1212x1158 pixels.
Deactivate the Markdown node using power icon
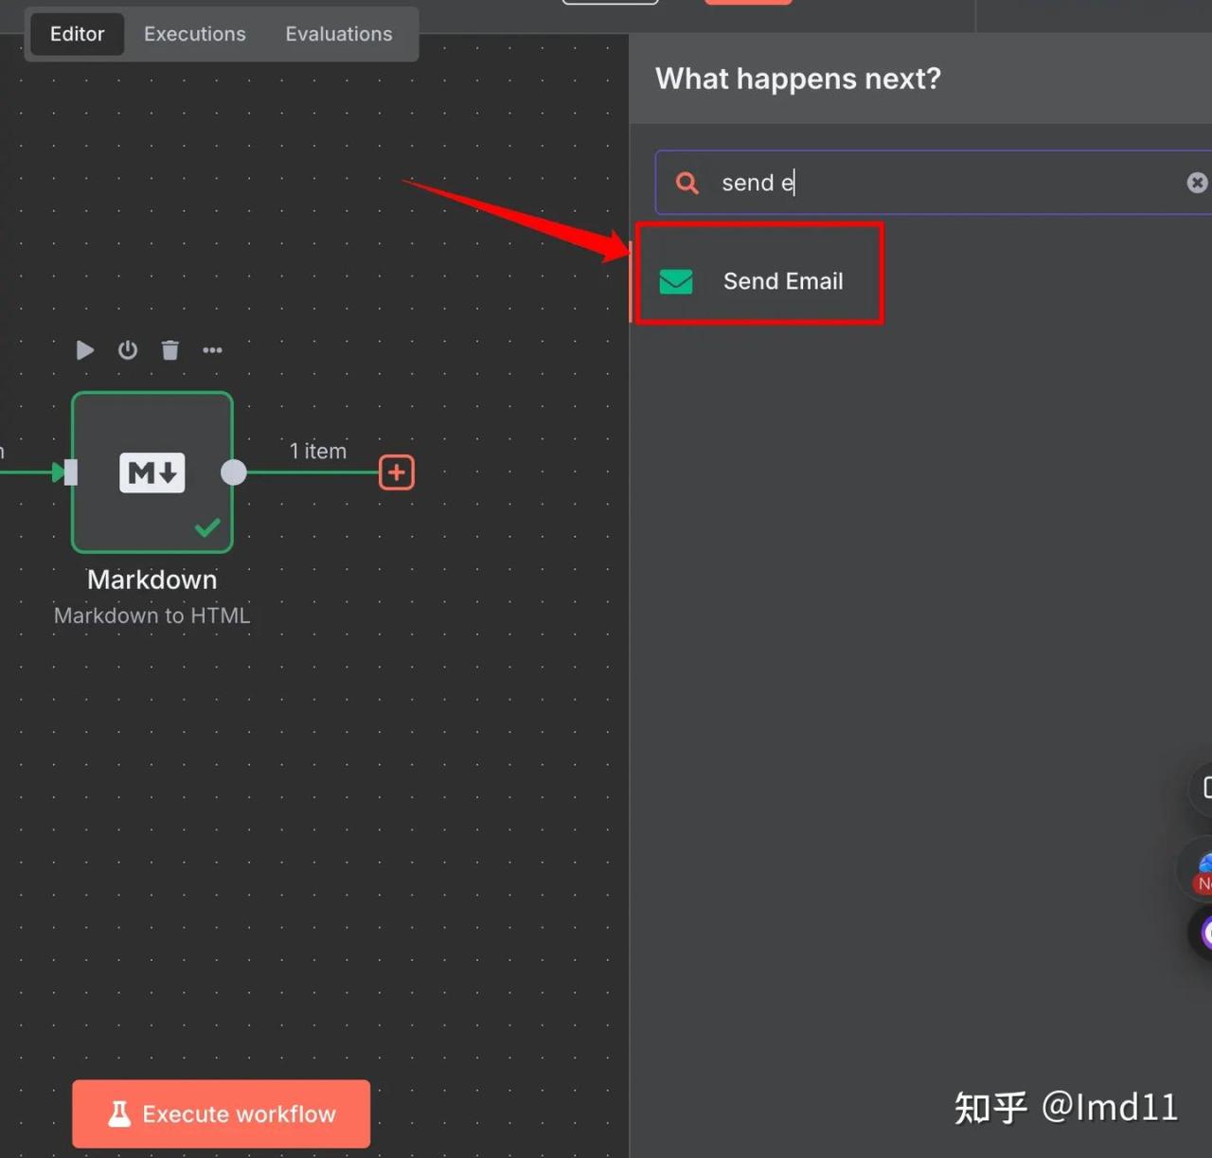[128, 350]
